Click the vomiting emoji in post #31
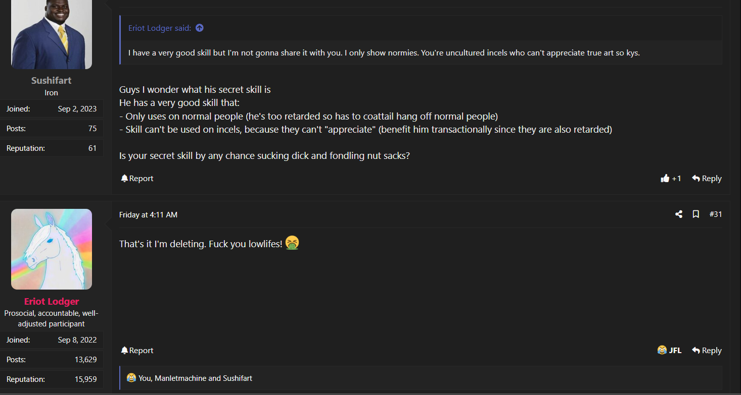This screenshot has height=395, width=741. (292, 243)
